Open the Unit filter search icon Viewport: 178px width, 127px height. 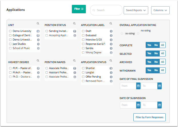(38, 23)
